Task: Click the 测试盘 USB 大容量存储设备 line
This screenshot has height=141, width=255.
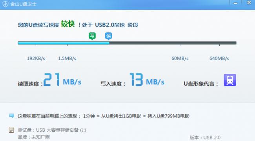Action: 52,130
